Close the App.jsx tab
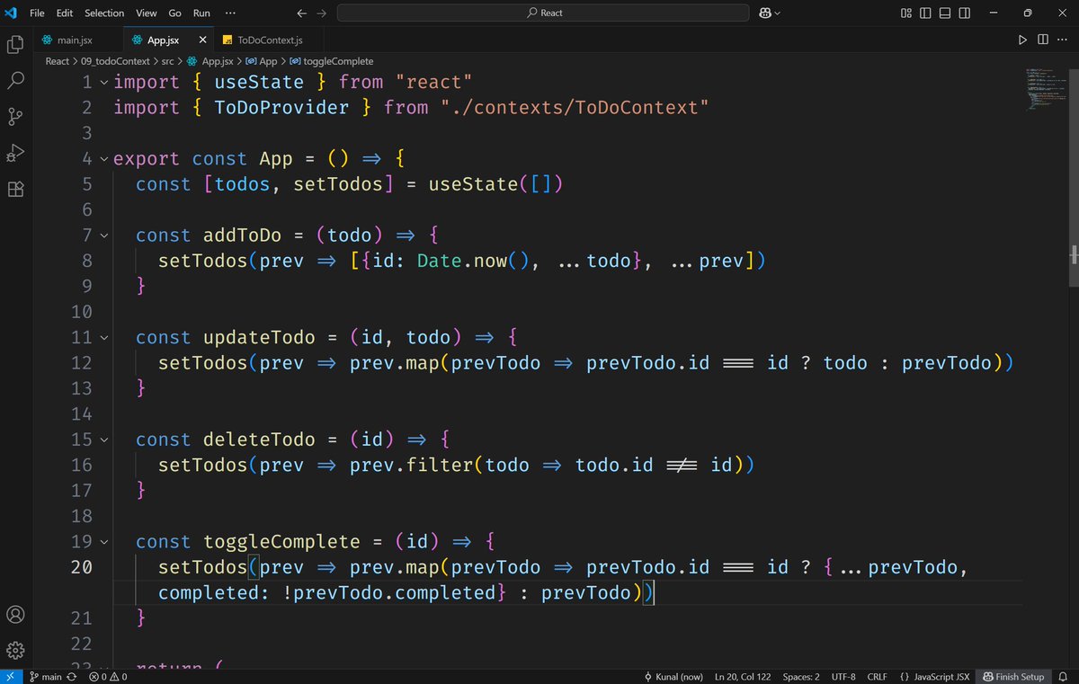This screenshot has height=684, width=1079. point(203,40)
